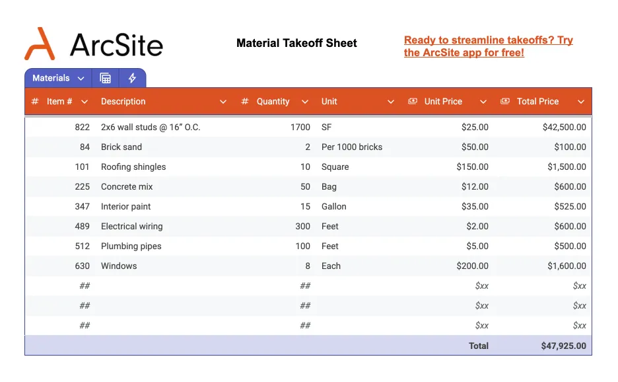The width and height of the screenshot is (618, 382).
Task: Select item number 84 cell
Action: pyautogui.click(x=85, y=147)
